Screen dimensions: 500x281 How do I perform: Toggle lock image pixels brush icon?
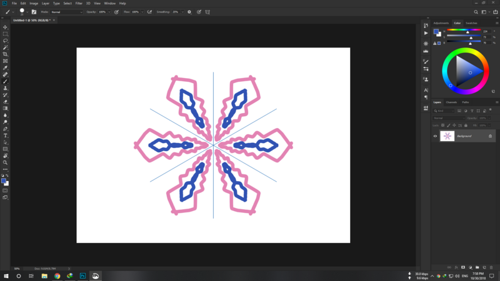(449, 126)
